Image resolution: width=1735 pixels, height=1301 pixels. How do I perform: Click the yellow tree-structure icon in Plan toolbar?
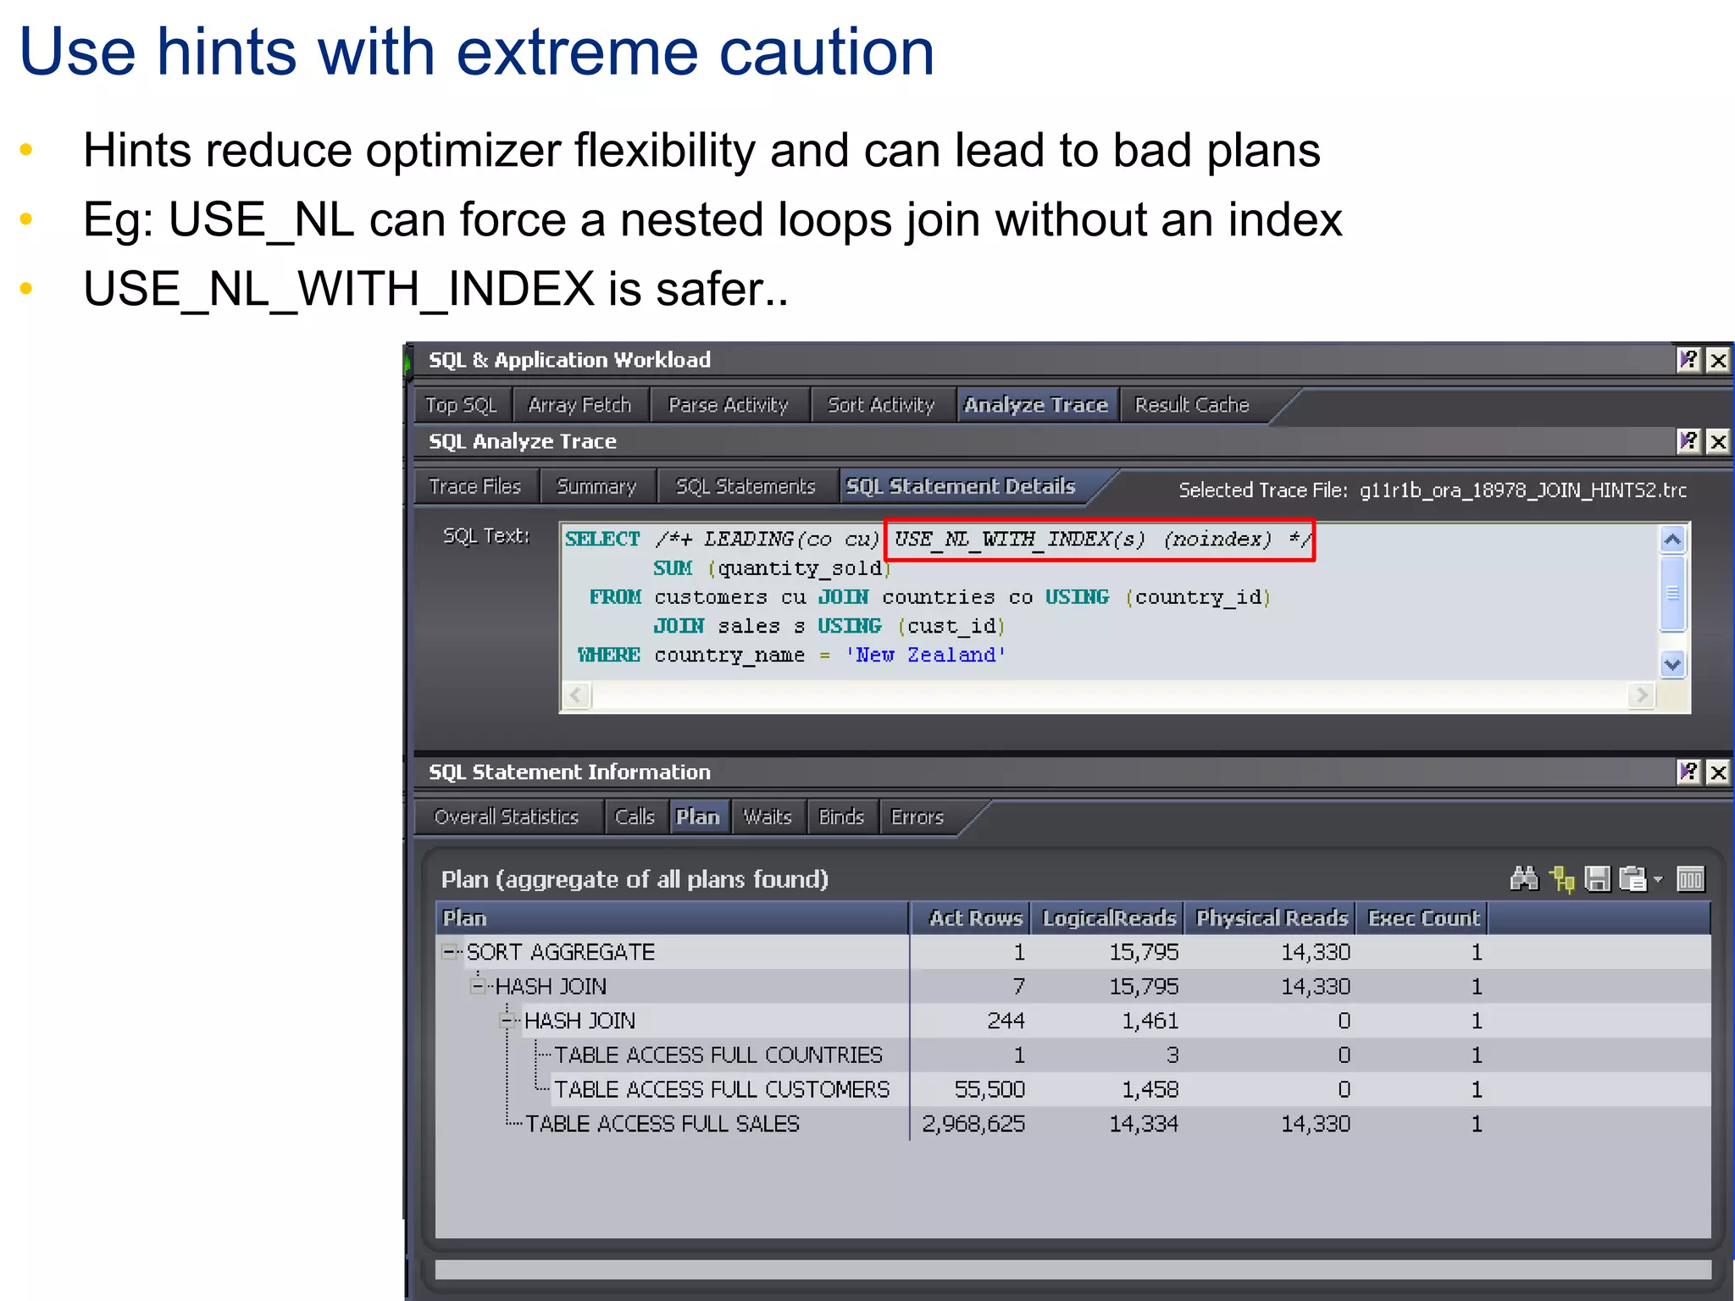click(1561, 879)
